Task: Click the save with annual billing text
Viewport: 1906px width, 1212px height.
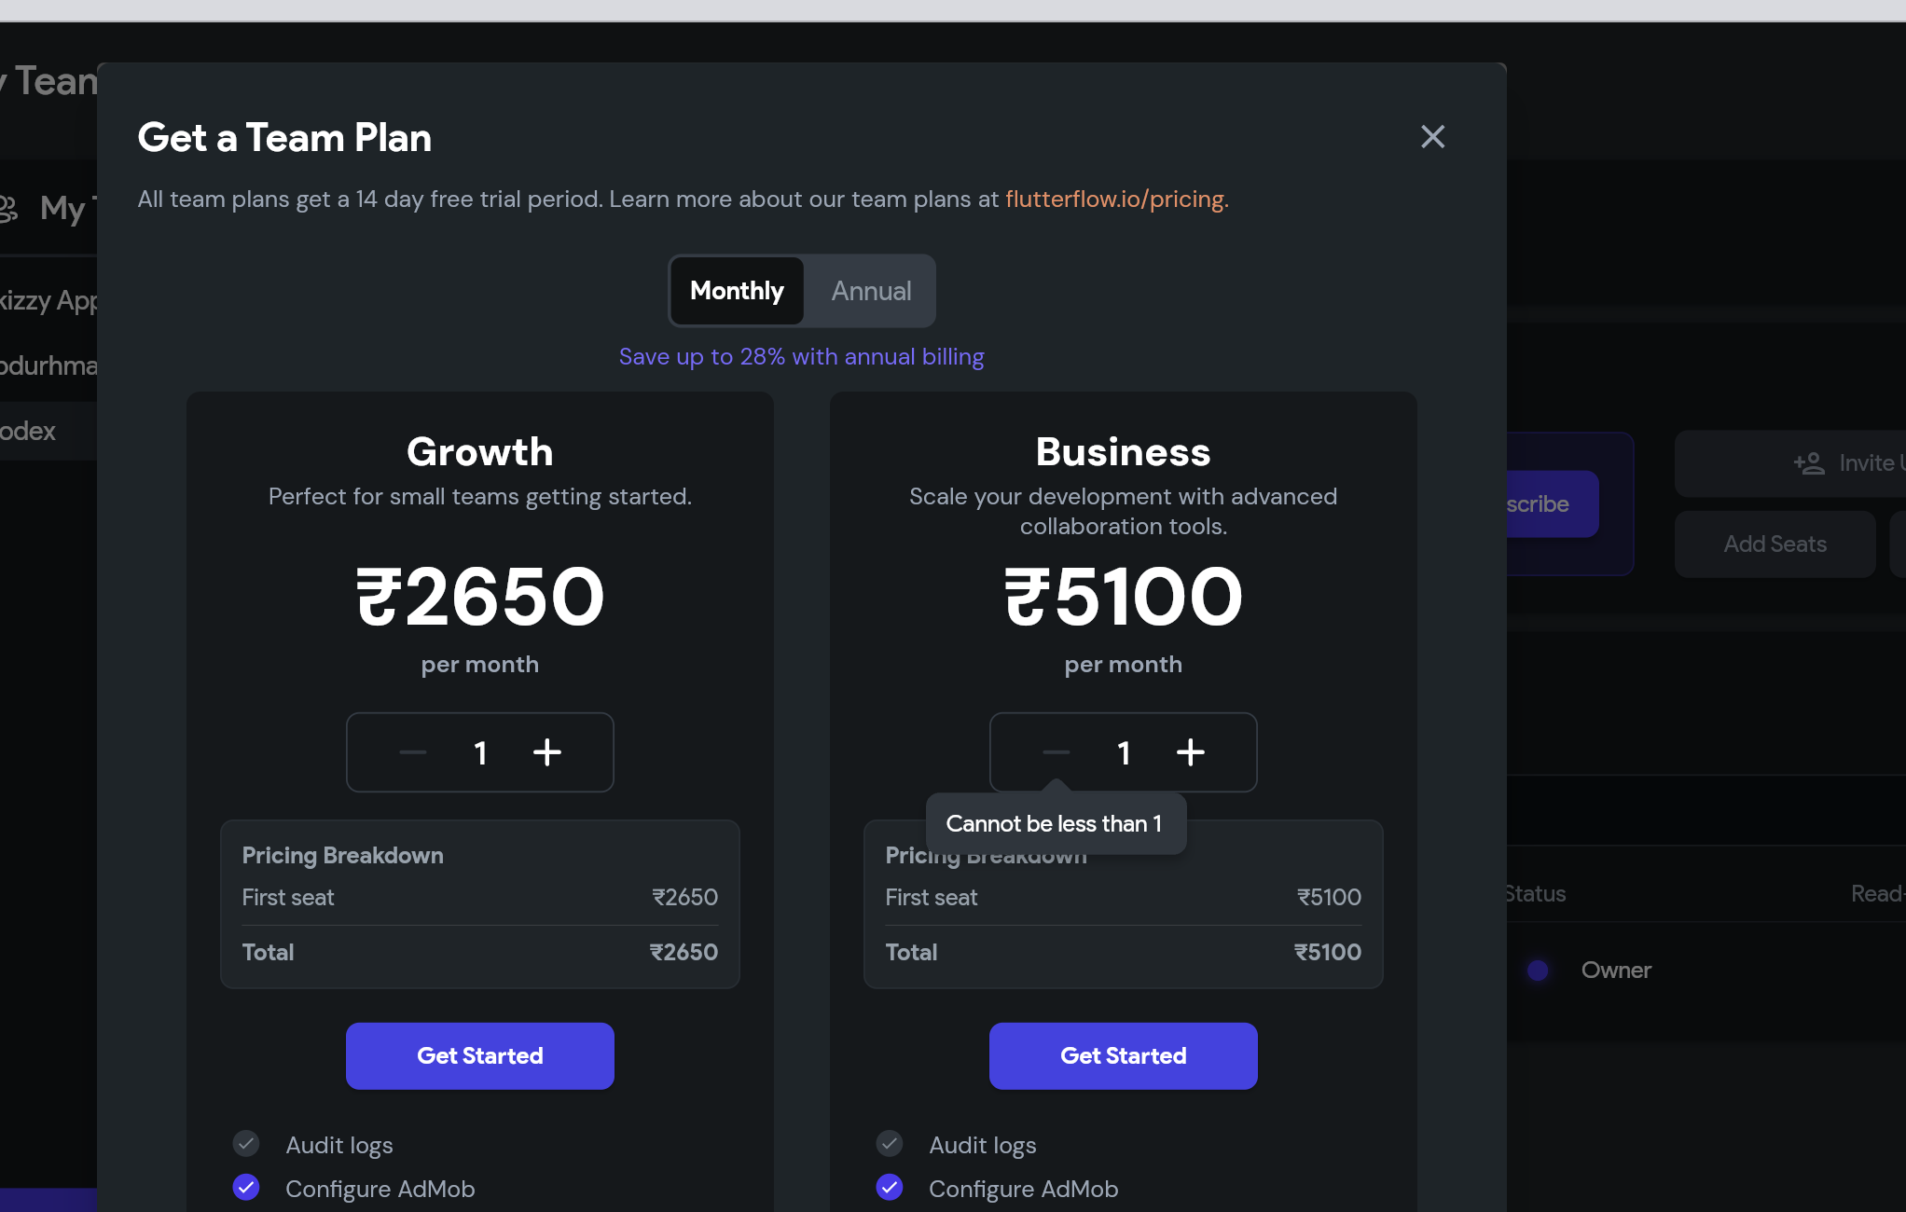Action: coord(801,357)
